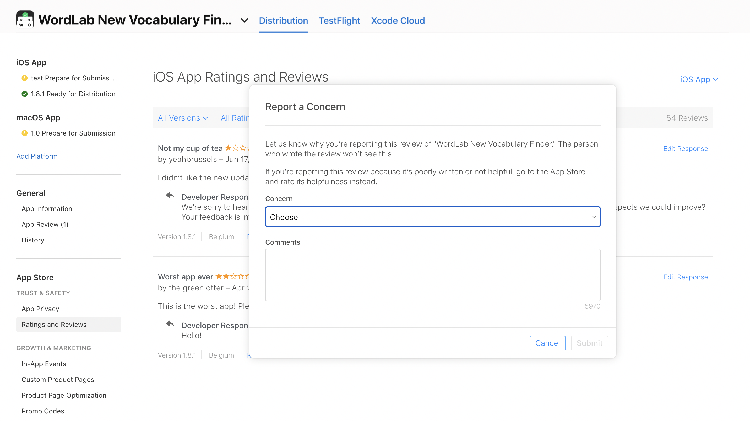Click Belgium under the Worst app ever review
The height and width of the screenshot is (421, 750).
[x=221, y=355]
